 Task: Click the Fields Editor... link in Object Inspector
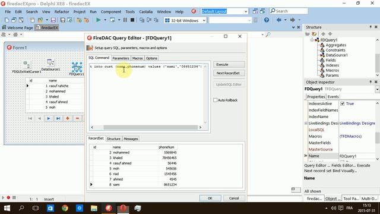(343, 165)
